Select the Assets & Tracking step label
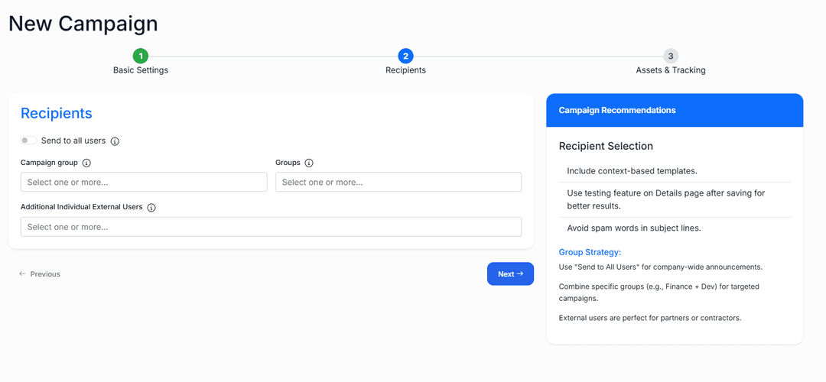826x382 pixels. tap(671, 70)
